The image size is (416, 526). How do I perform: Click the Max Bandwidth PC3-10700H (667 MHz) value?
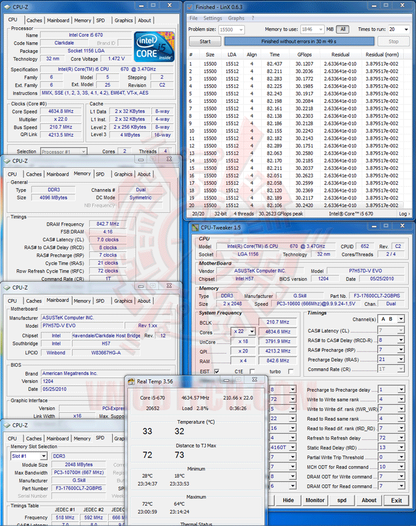pyautogui.click(x=79, y=472)
